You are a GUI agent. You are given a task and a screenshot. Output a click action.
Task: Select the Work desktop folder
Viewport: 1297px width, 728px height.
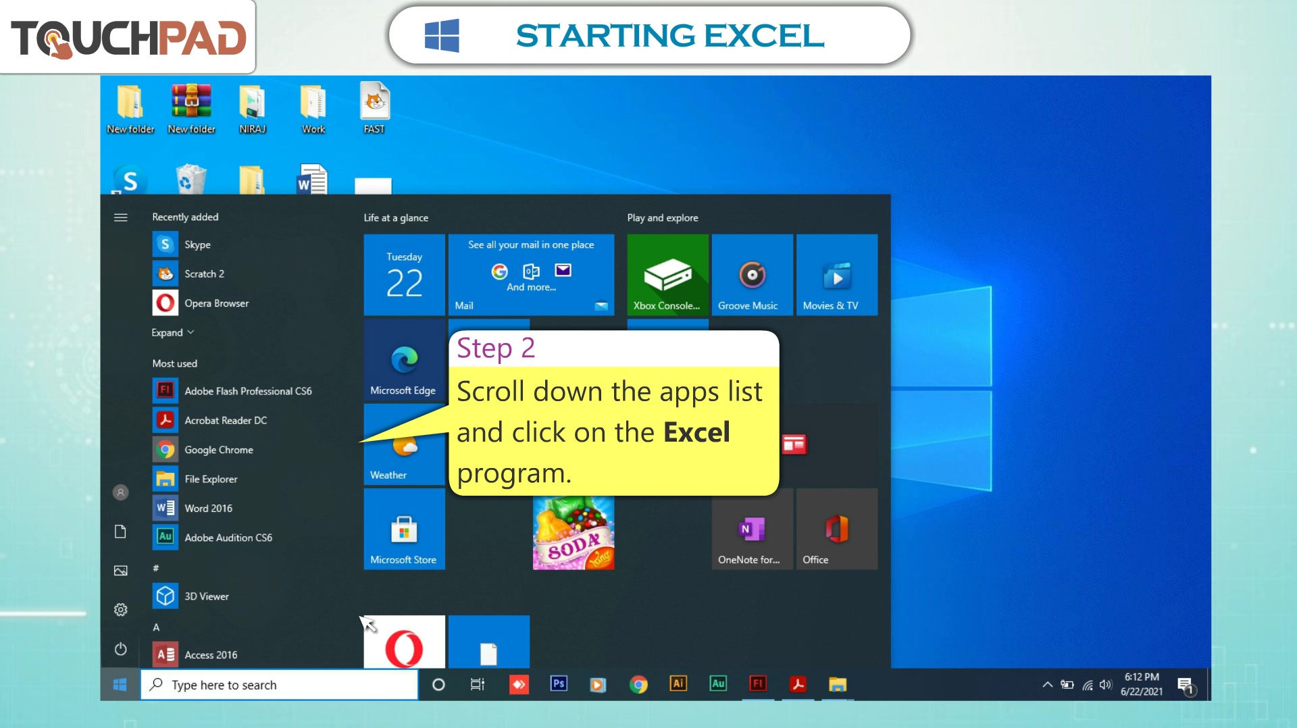coord(313,108)
